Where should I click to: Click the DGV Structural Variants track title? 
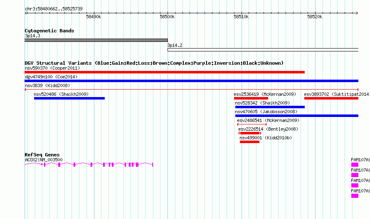(154, 63)
